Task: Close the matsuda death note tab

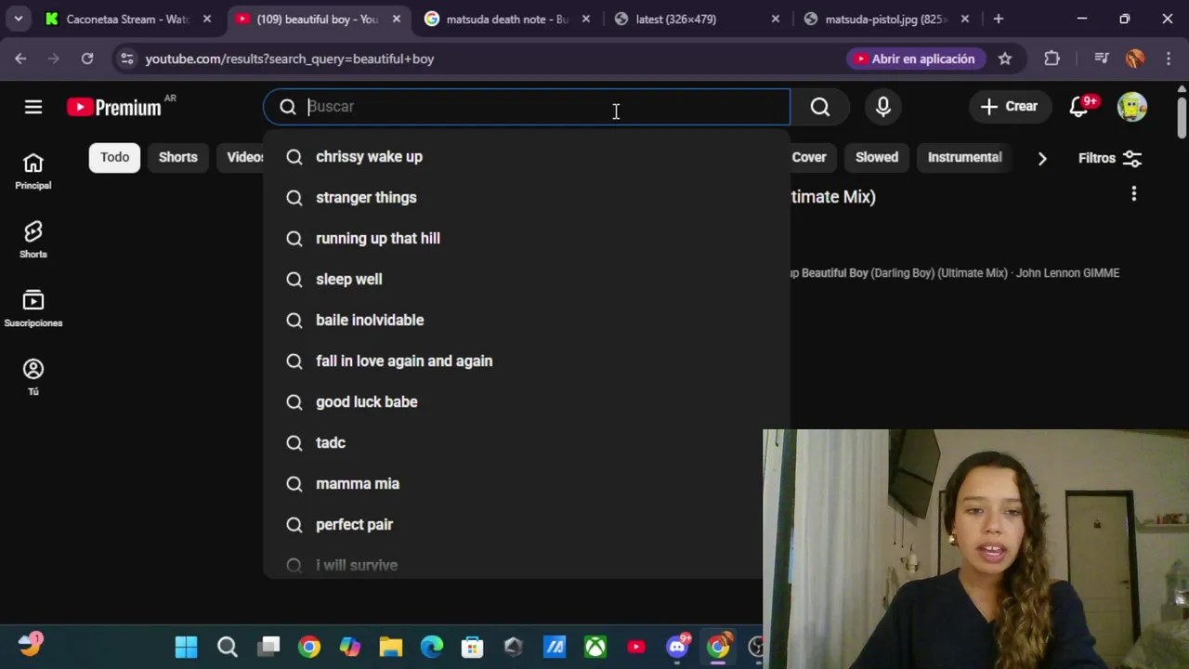Action: coord(586,19)
